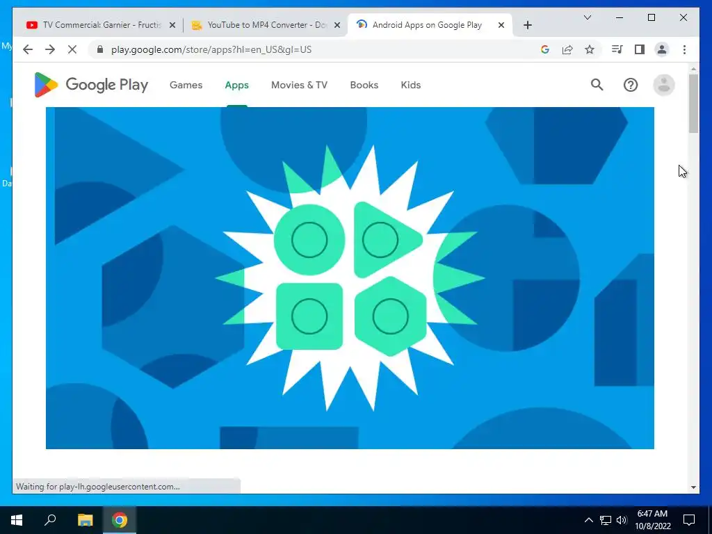The height and width of the screenshot is (534, 712).
Task: Go forward to the next page
Action: pos(50,49)
